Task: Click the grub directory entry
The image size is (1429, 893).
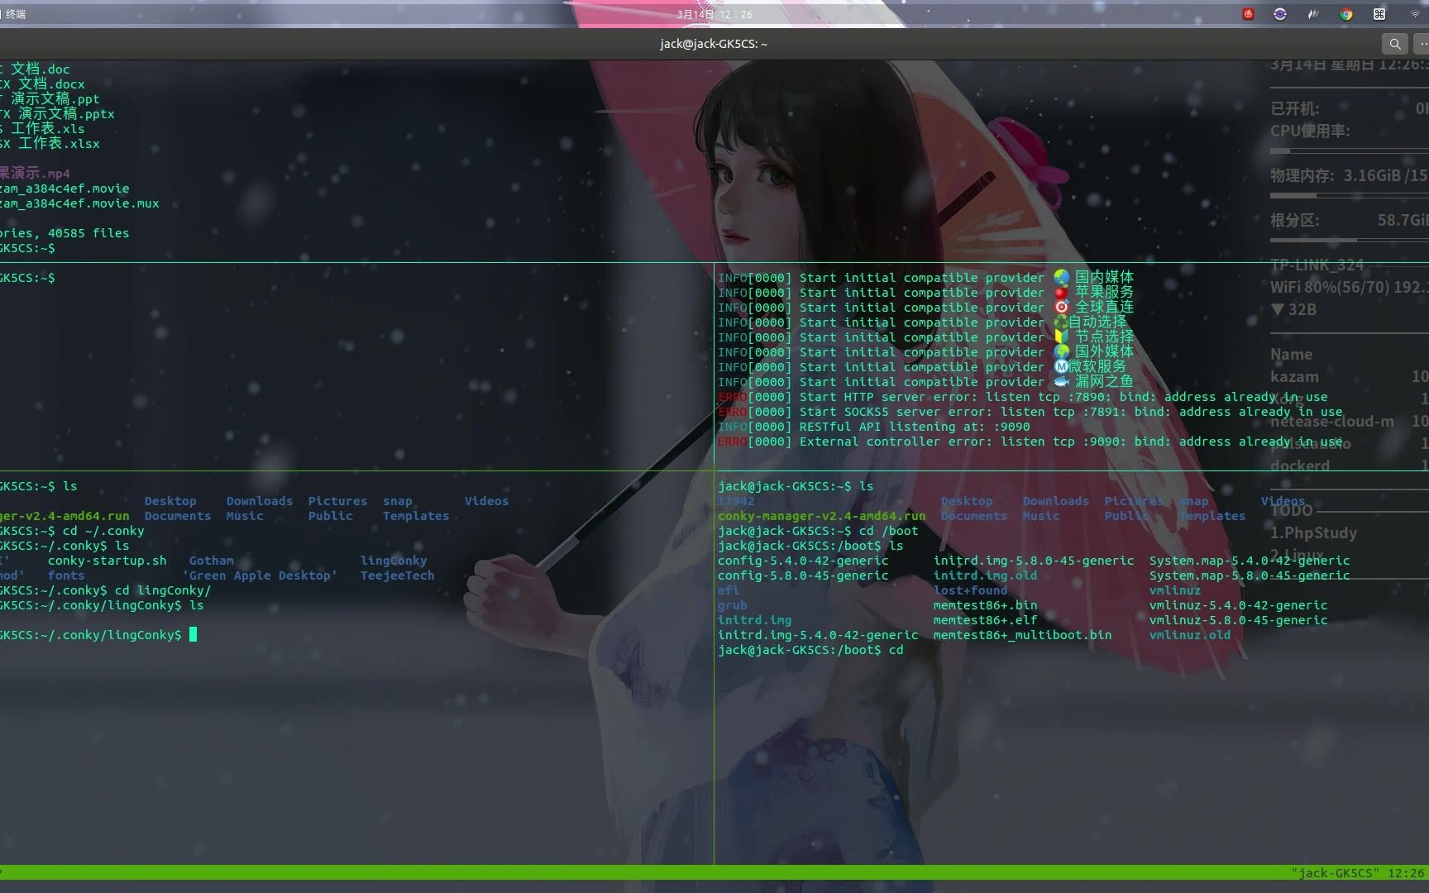Action: pyautogui.click(x=732, y=605)
